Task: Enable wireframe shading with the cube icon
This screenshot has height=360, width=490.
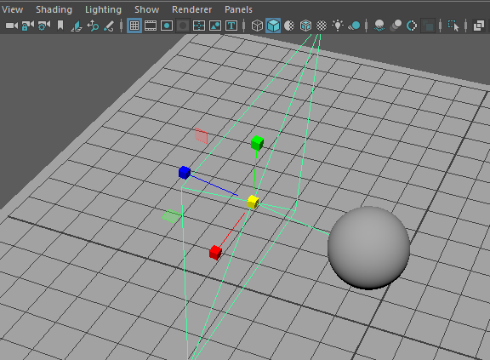Action: pyautogui.click(x=257, y=26)
